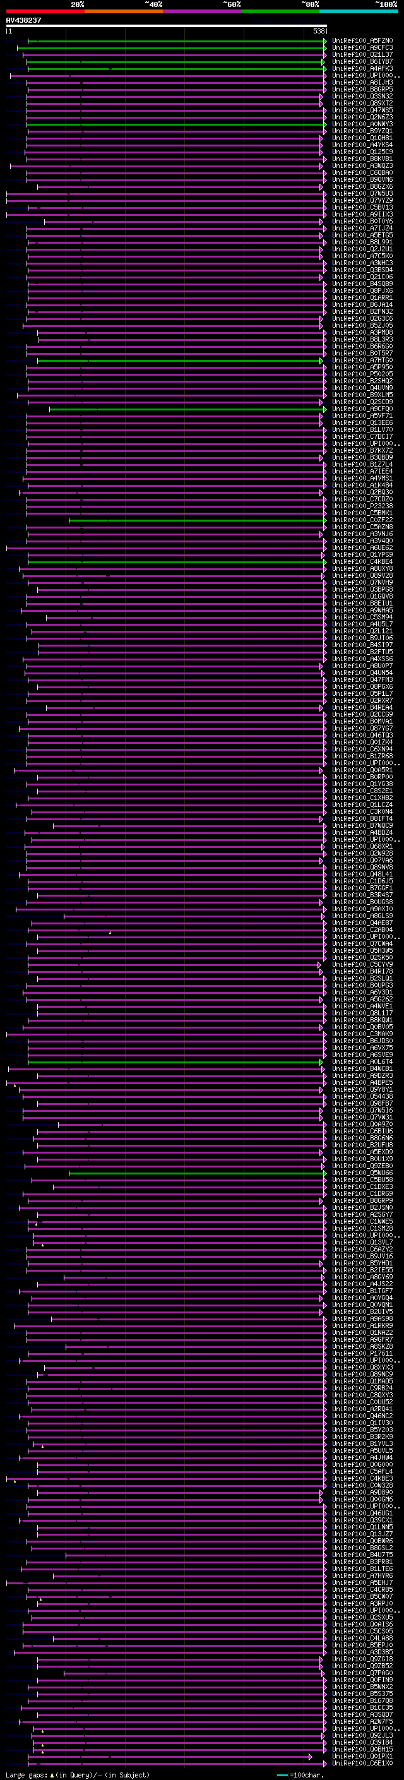This screenshot has height=1780, width=404.
Task: Click the AV438237 query name
Action: click(x=23, y=20)
